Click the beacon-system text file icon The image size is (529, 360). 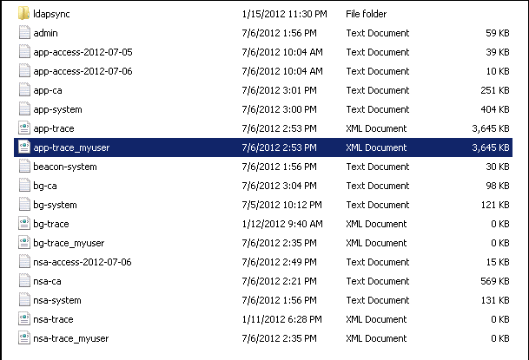pyautogui.click(x=23, y=167)
